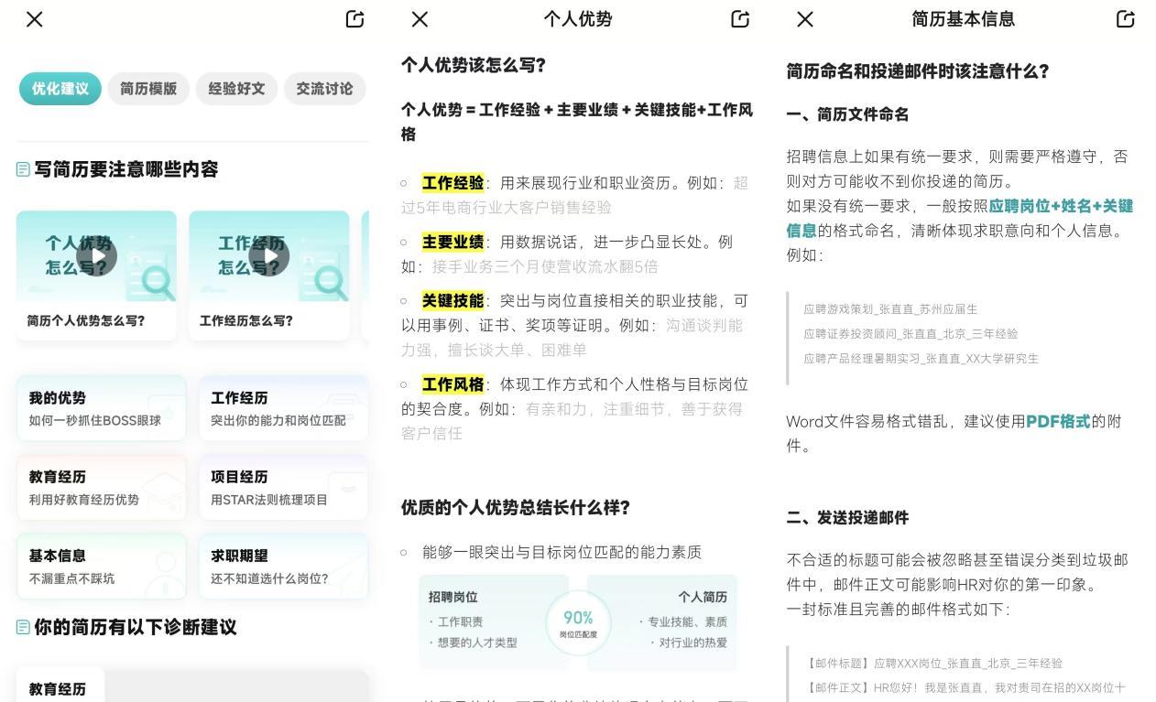Open the 经验好文 tab

[236, 89]
